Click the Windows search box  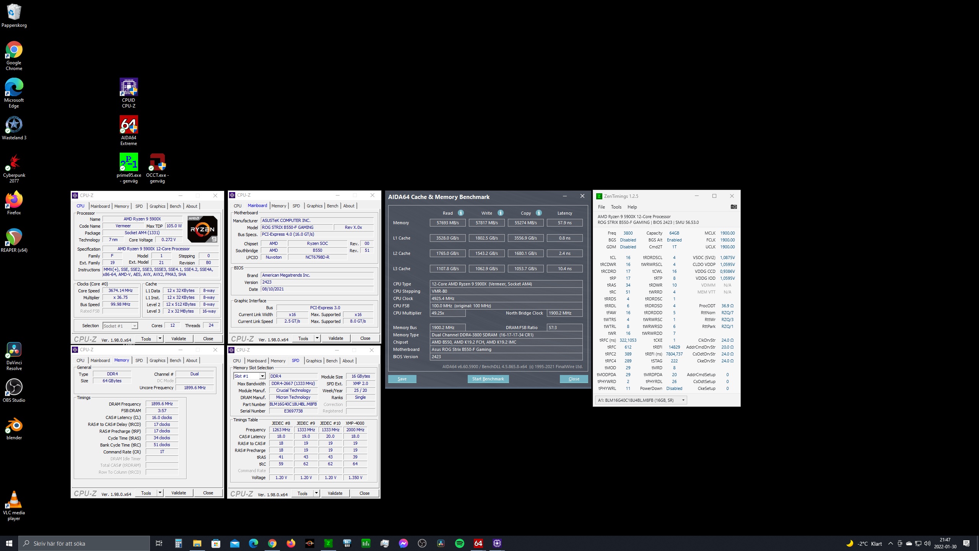[x=84, y=543]
